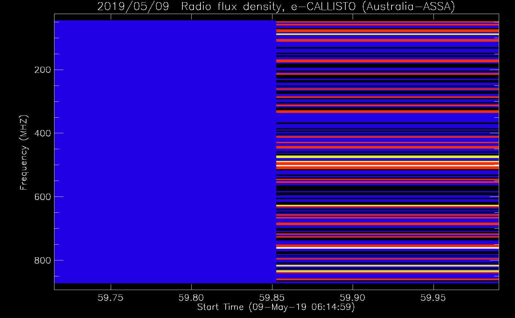Click the 'Start Time (09-May-19 06:14:59)' label

point(276,307)
